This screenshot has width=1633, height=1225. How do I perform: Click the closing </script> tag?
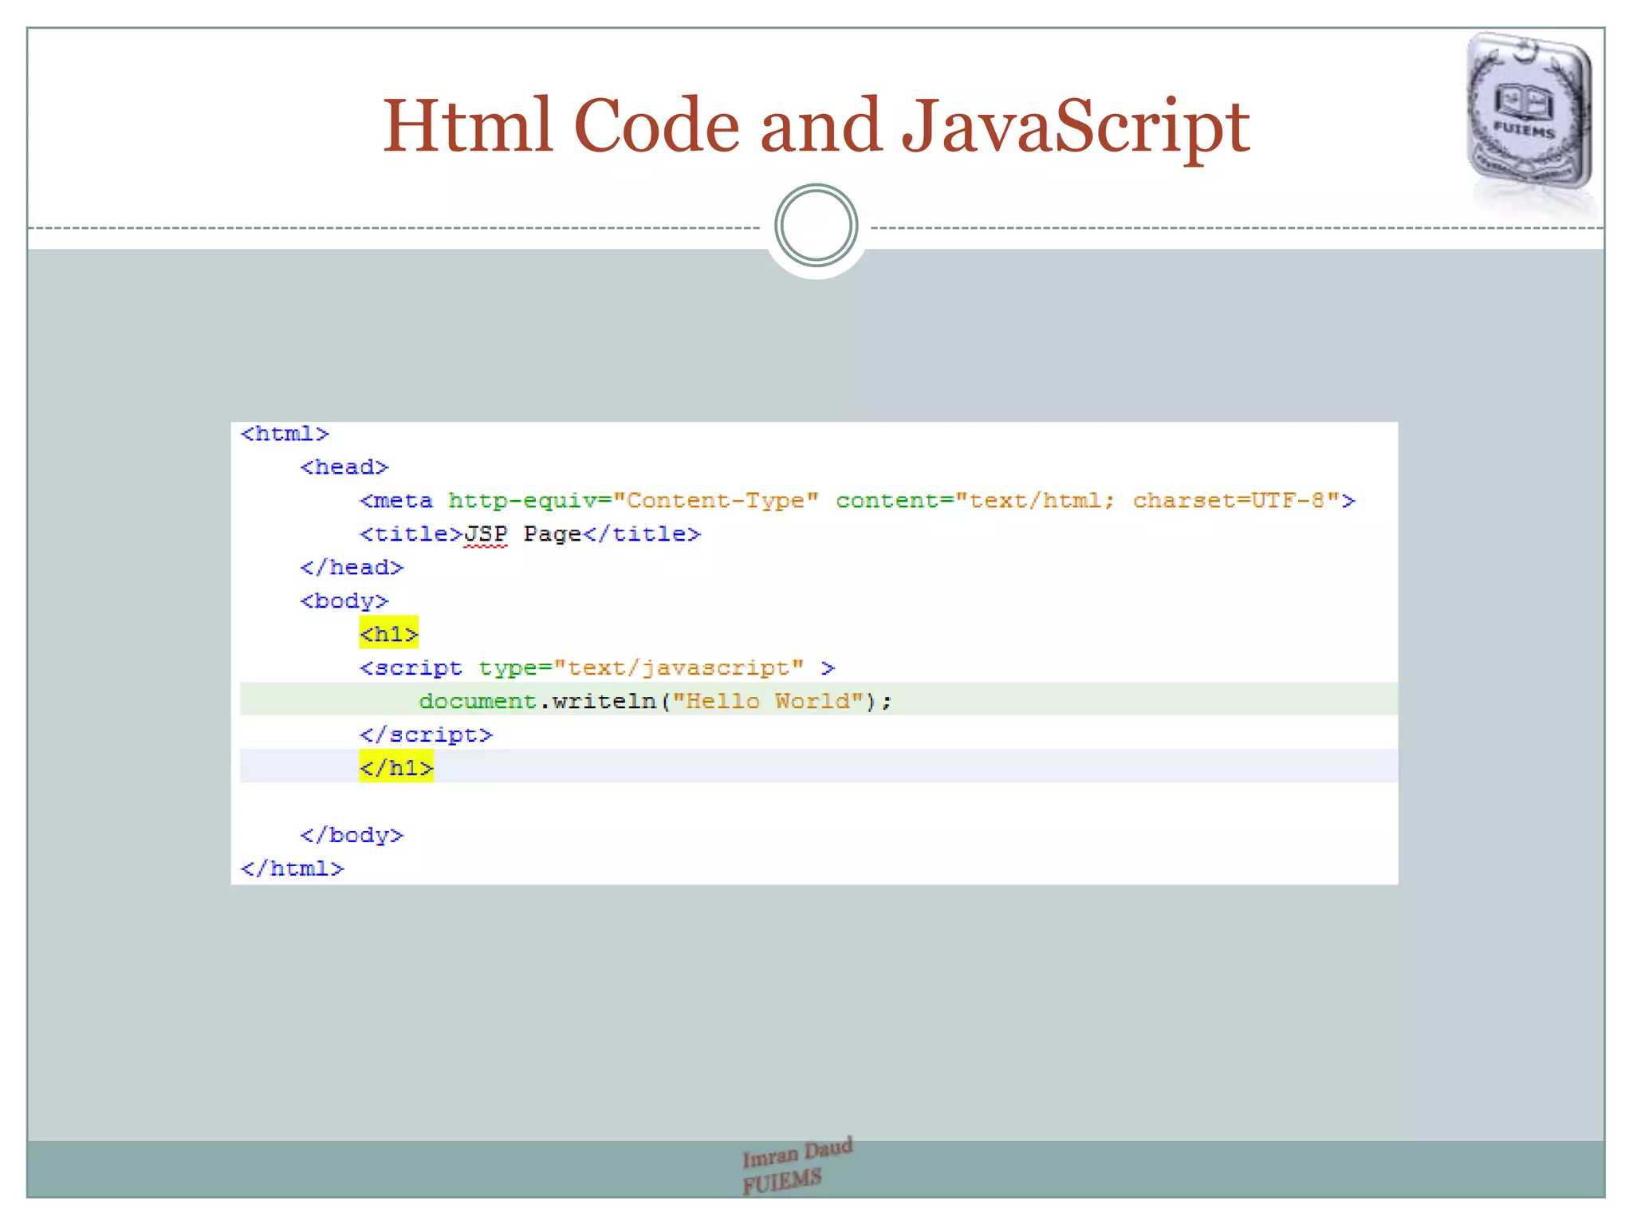(426, 735)
